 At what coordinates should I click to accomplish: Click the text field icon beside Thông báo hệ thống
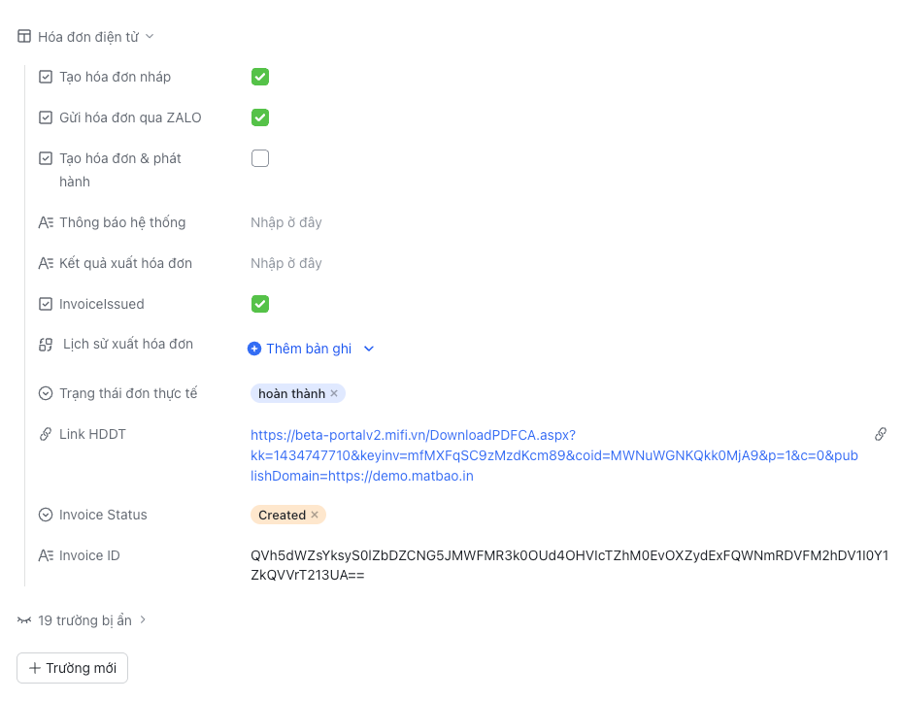pyautogui.click(x=45, y=222)
